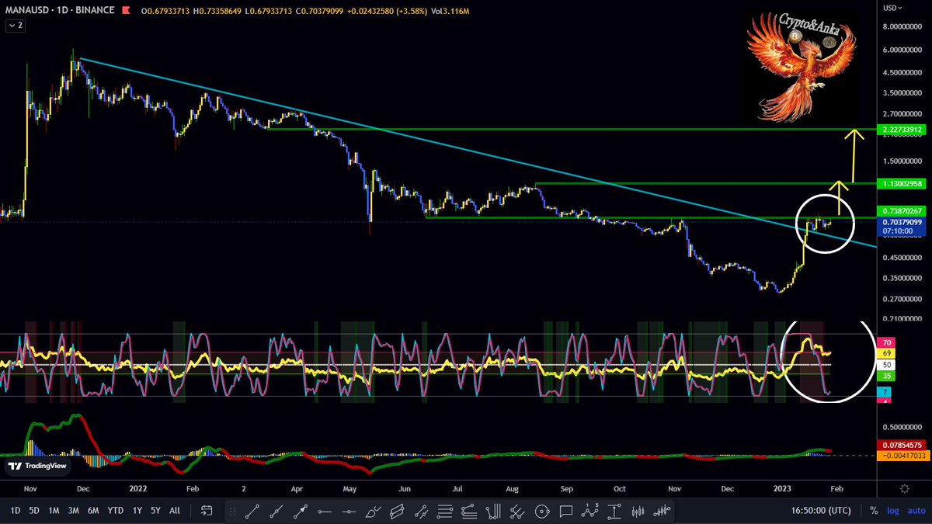Toggle percentage scale mode
The image size is (932, 524).
[875, 511]
